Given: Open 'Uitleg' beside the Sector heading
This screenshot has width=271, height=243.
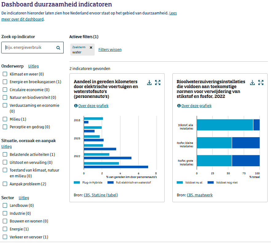Looking at the screenshot, I should [x=24, y=198].
